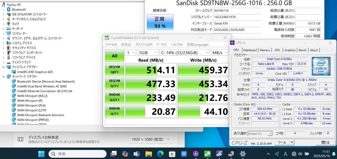Click the 正常 93% health status button

(160, 22)
